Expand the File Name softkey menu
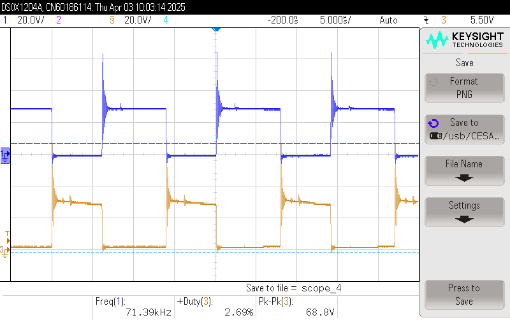The height and width of the screenshot is (320, 510). 463,170
